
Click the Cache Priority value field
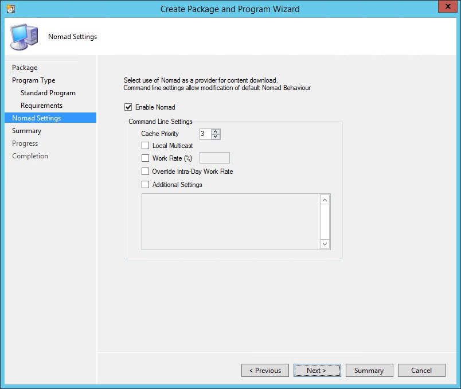(205, 134)
